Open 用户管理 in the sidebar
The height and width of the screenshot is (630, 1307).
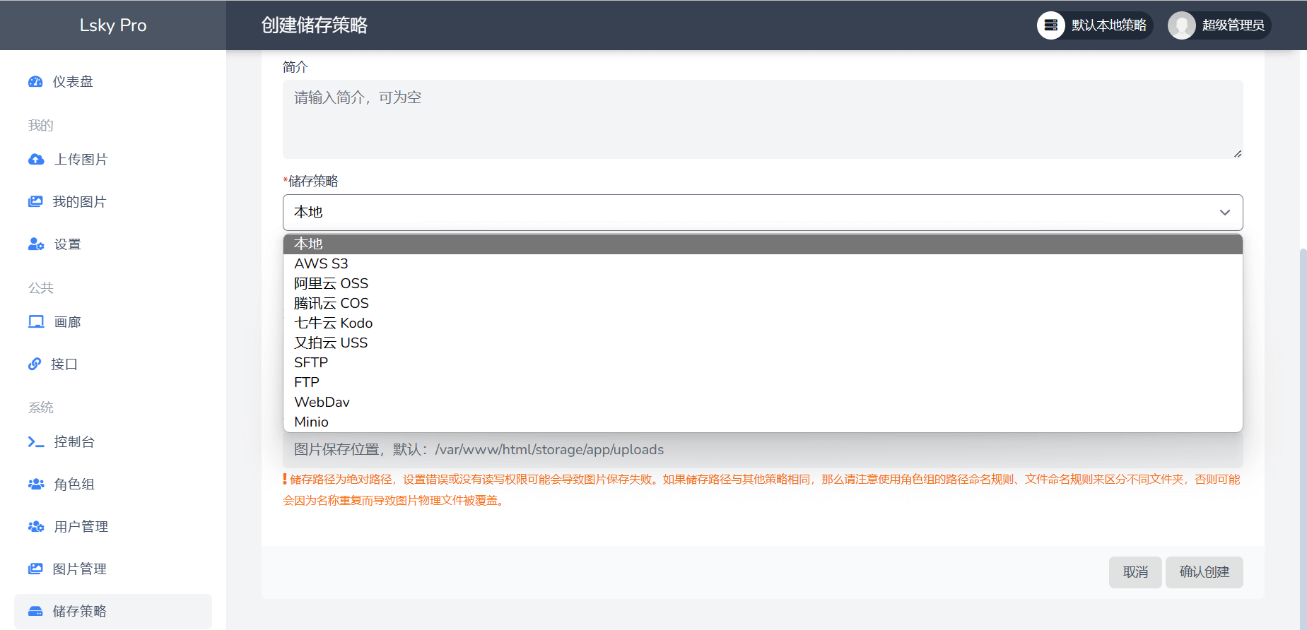(81, 527)
